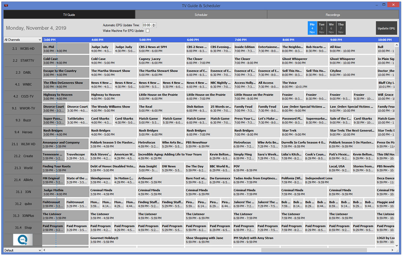Screen dimensions: 403x256
Task: Select Thursday November 7 in the day selector
Action: (x=341, y=28)
